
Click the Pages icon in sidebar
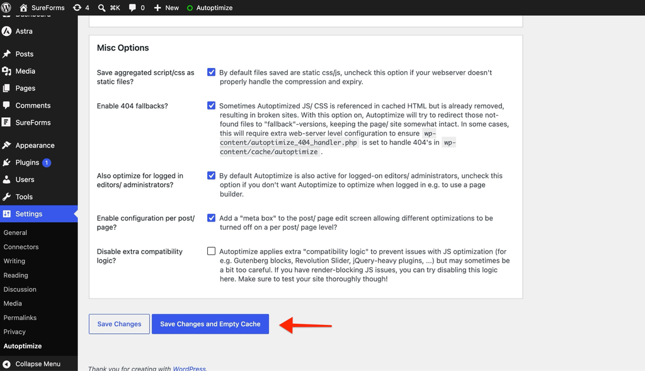click(6, 88)
